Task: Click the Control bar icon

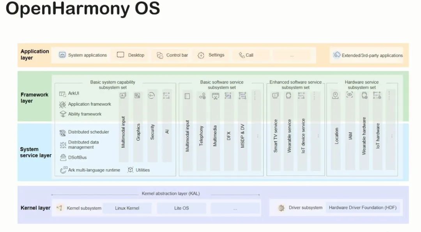Action: [160, 55]
